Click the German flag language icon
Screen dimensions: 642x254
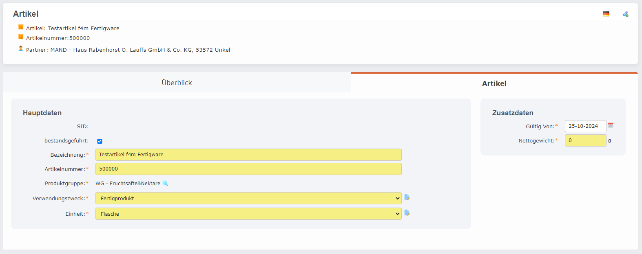tap(606, 13)
